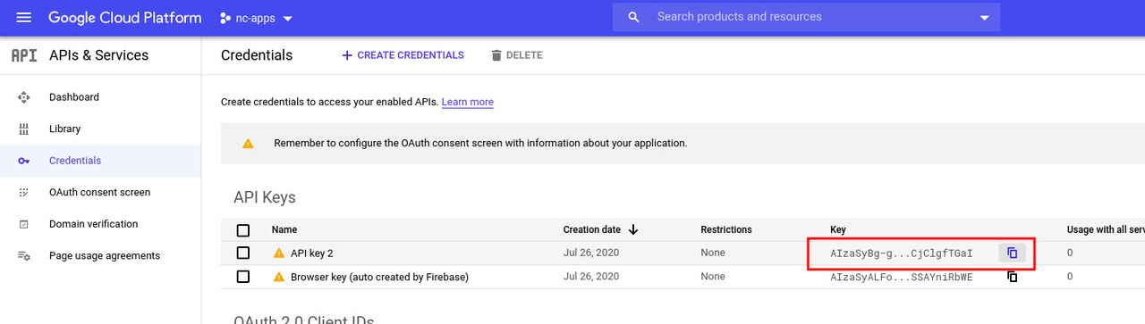Open the Learn more link
This screenshot has width=1145, height=324.
pyautogui.click(x=467, y=103)
